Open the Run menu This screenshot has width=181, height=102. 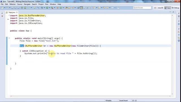click(x=47, y=4)
